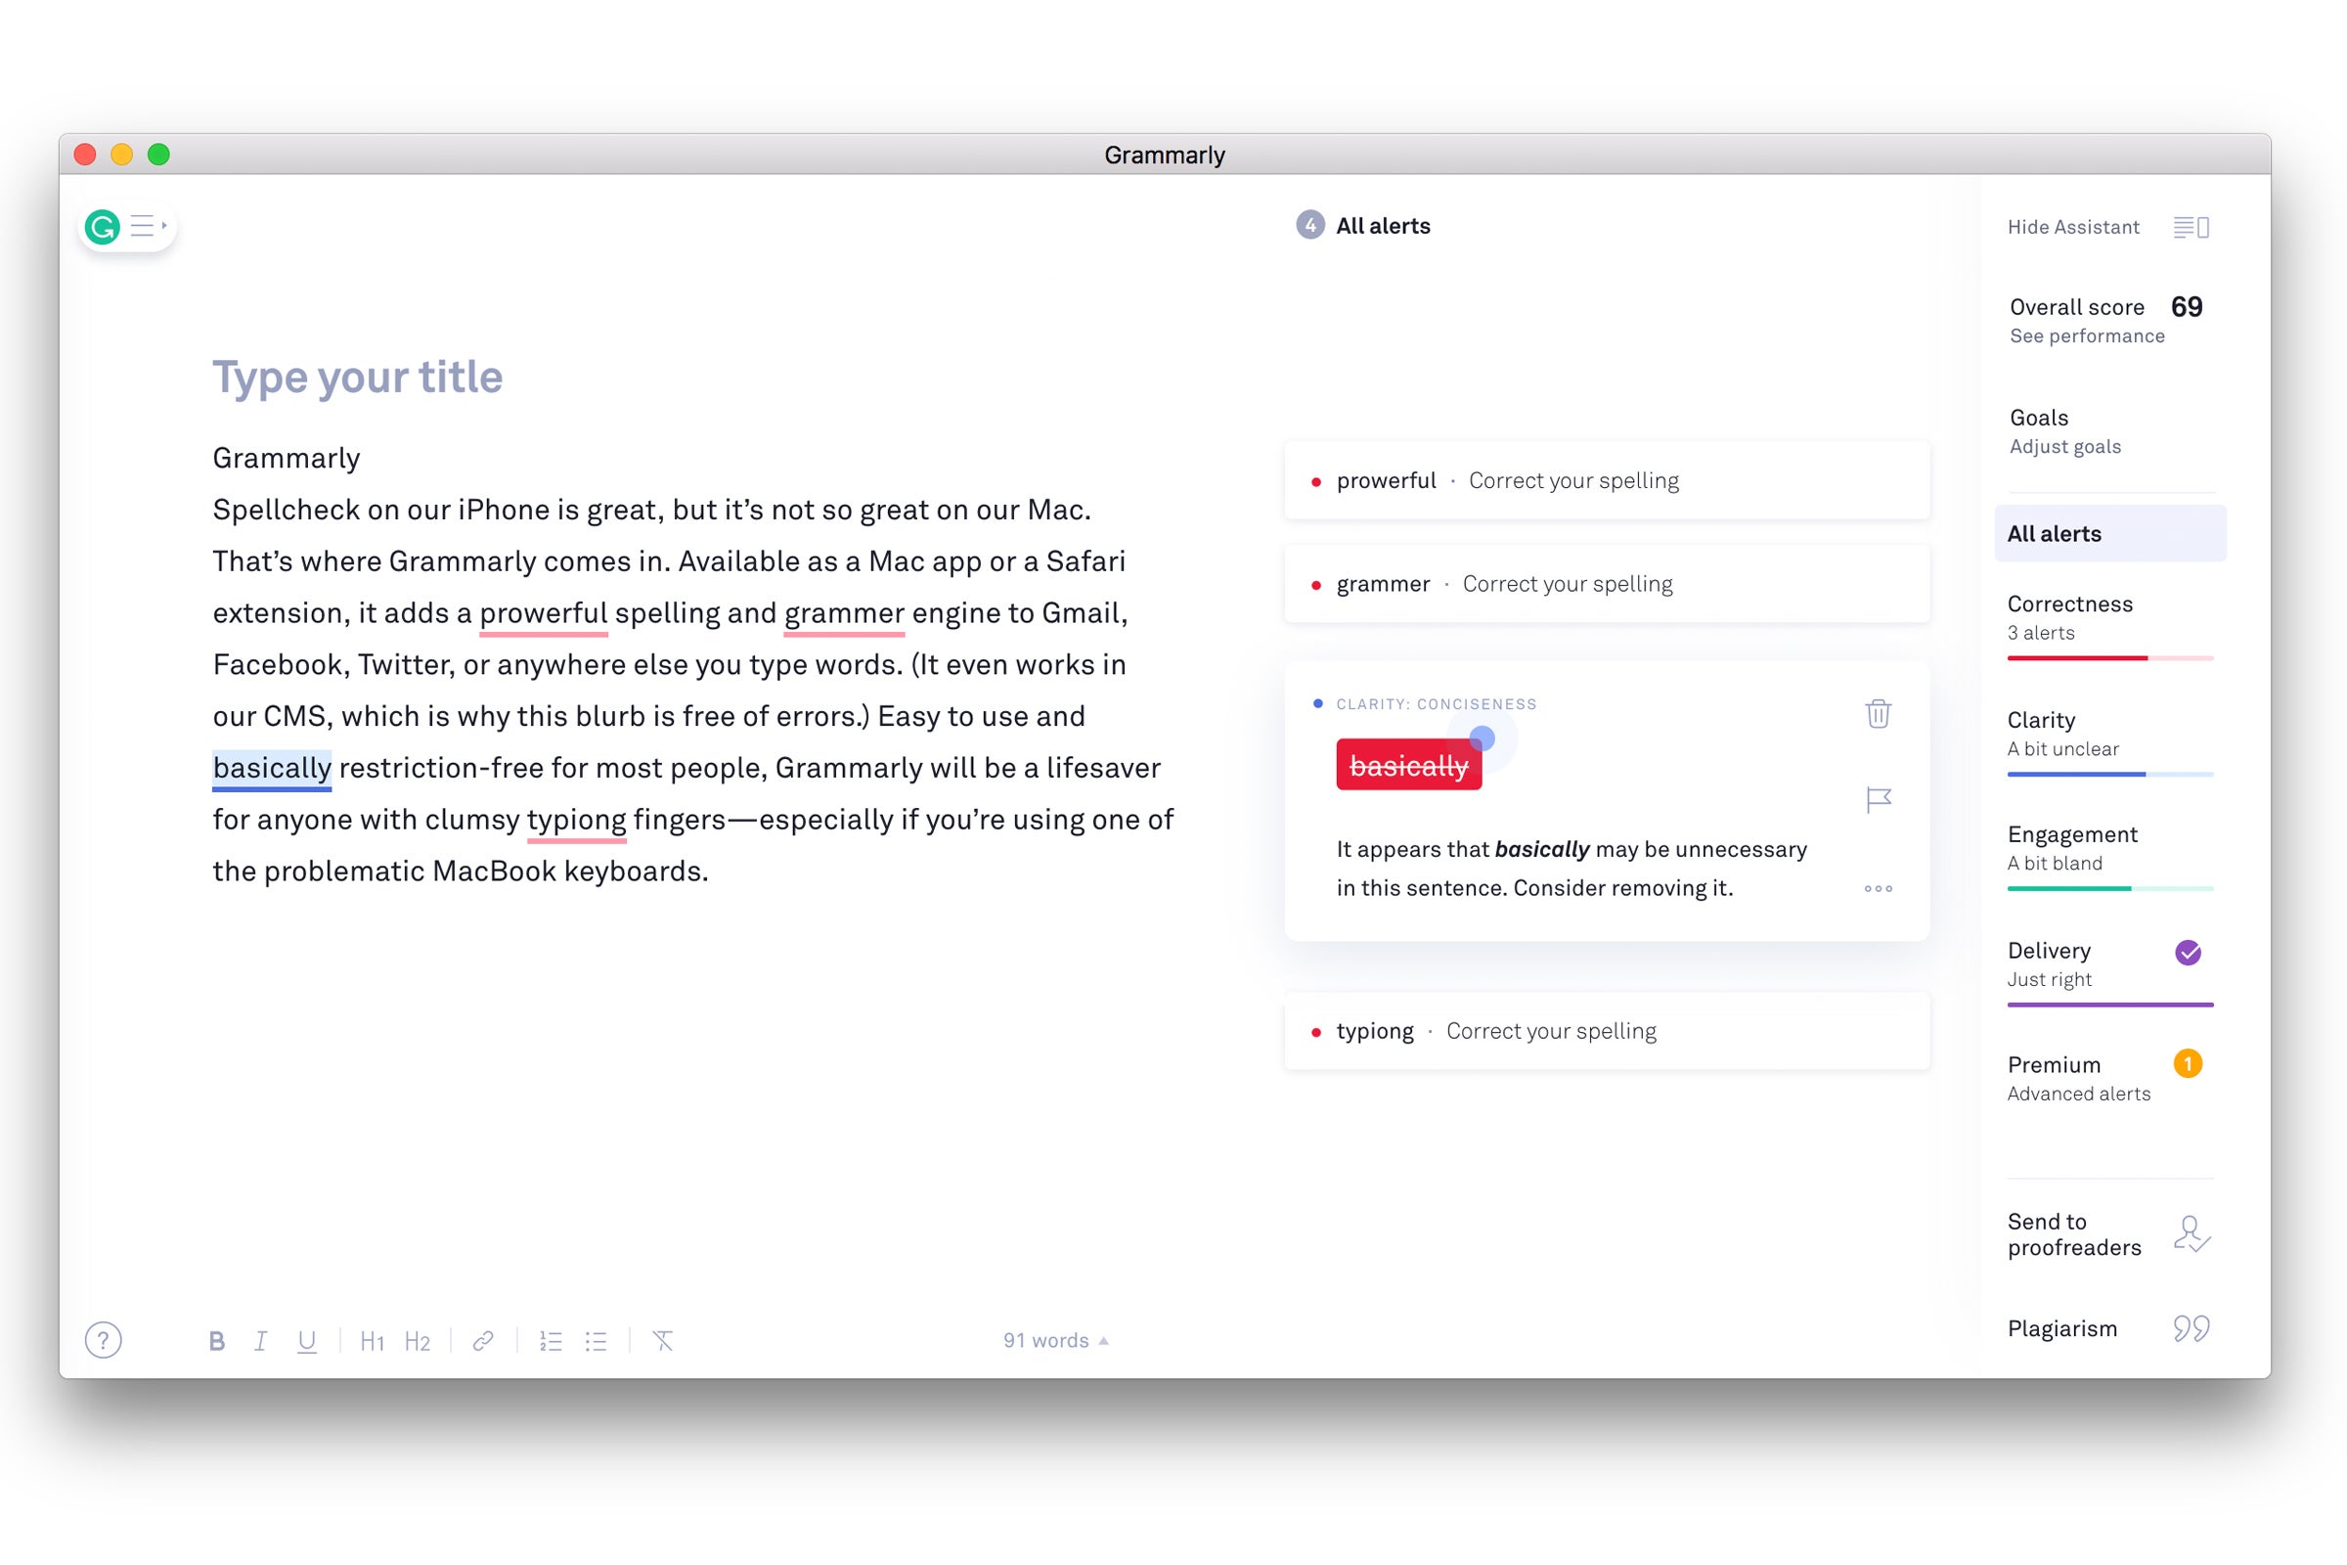Click the Bold formatting icon

coord(216,1340)
